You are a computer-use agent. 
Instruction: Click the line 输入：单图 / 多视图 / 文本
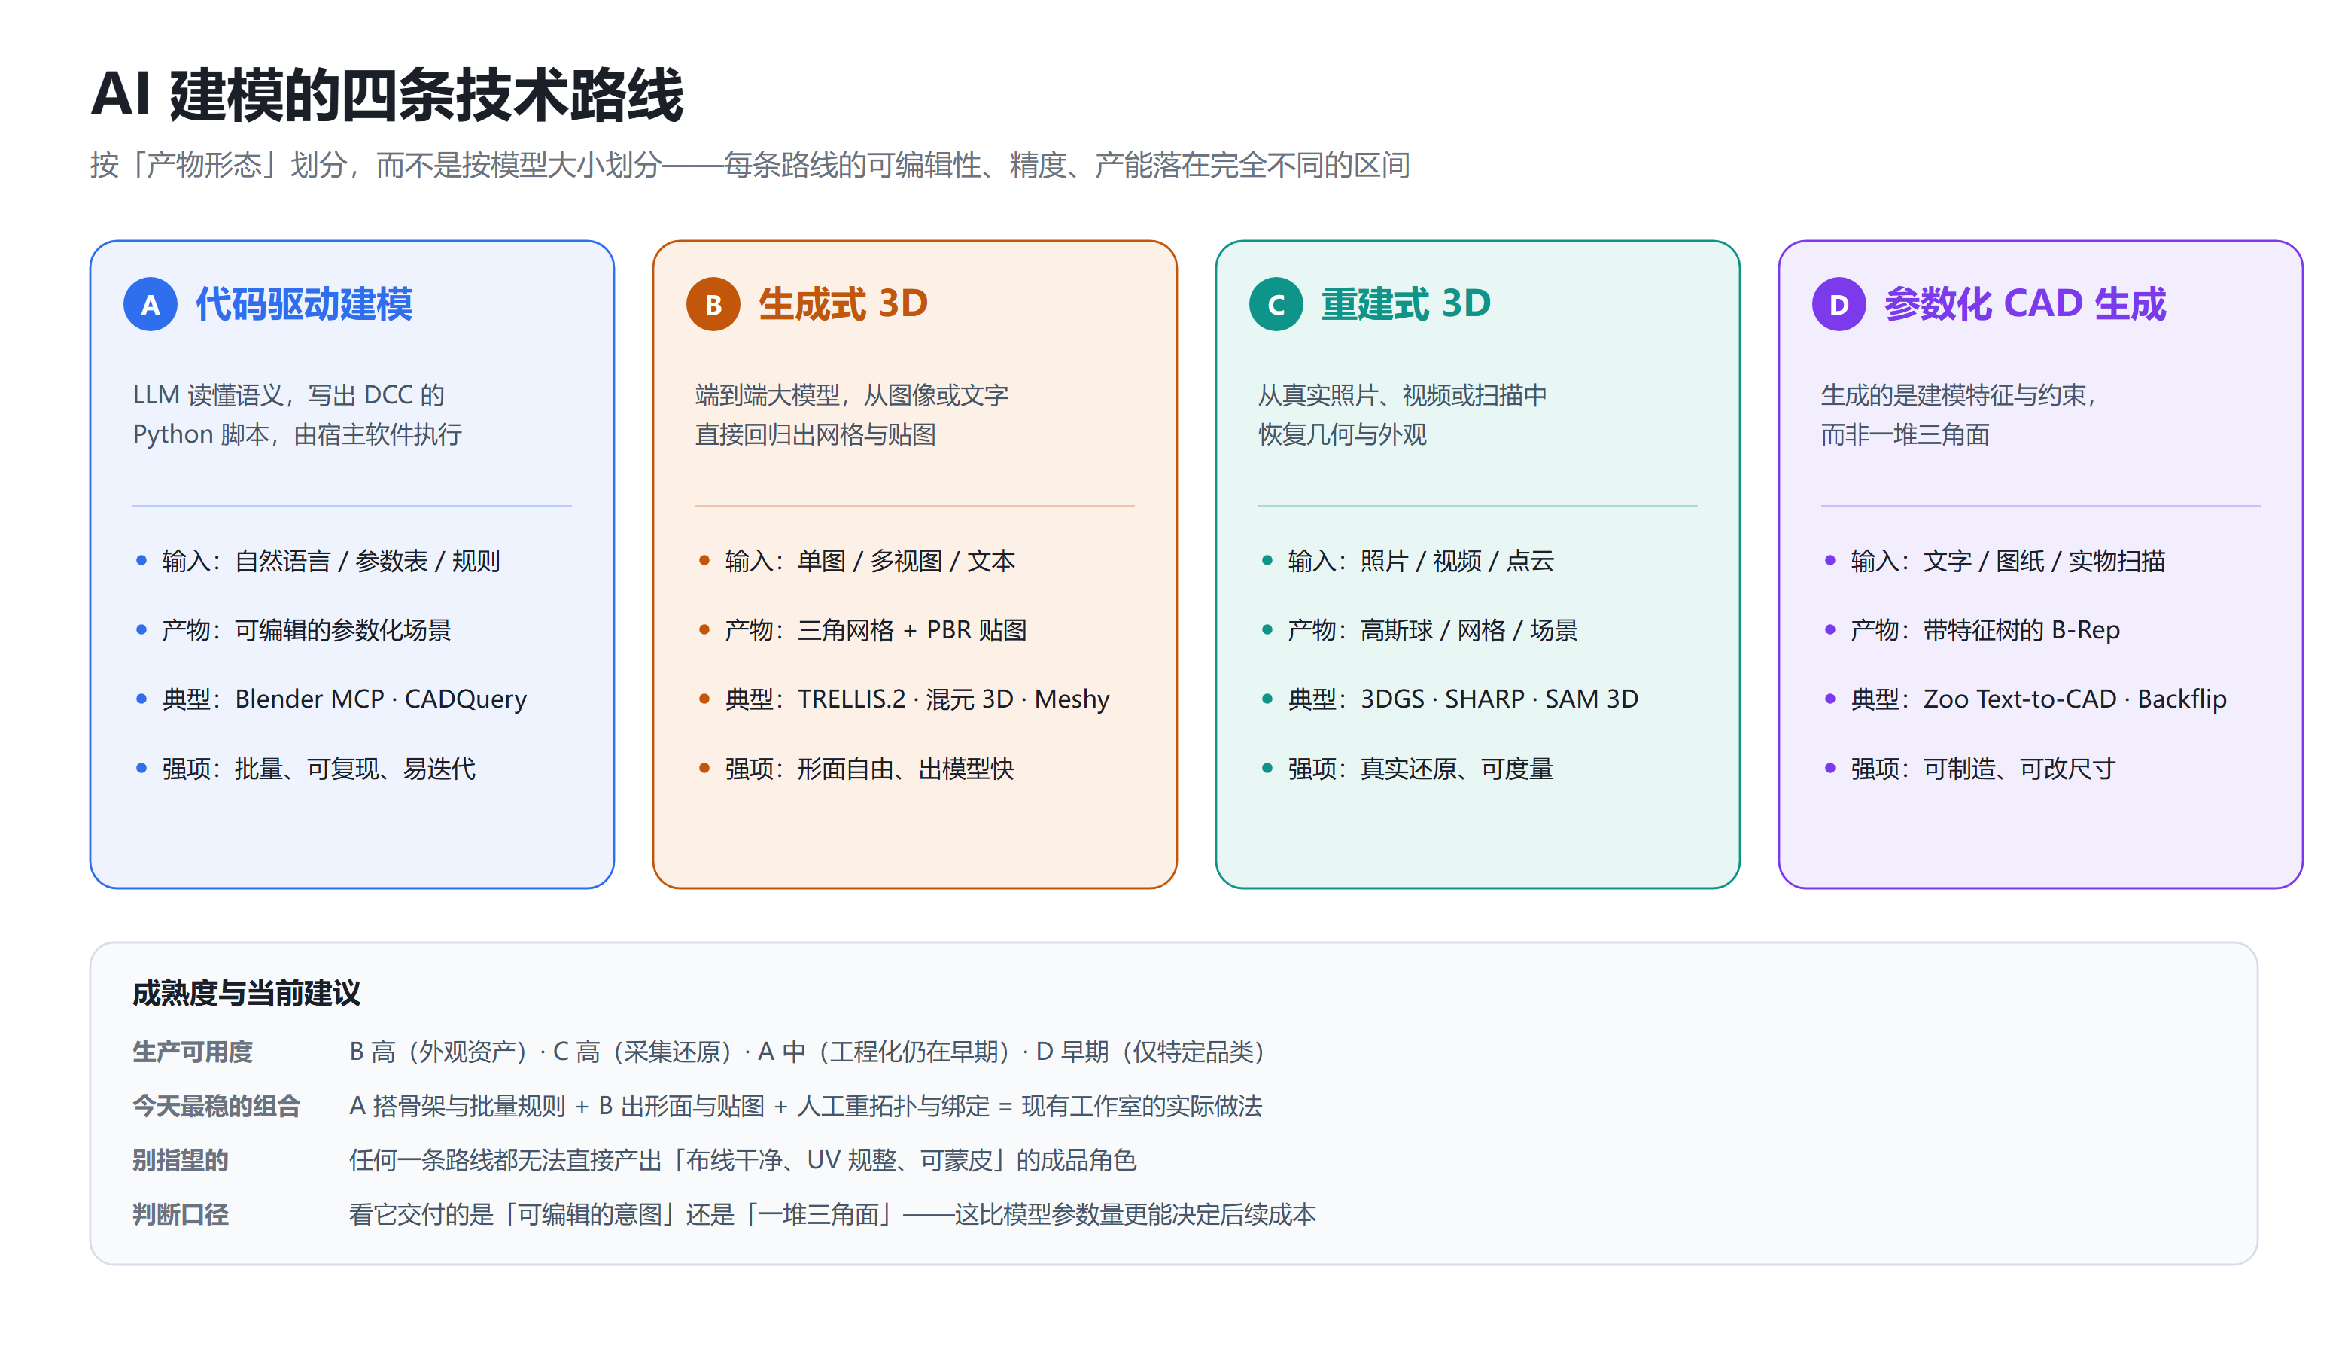point(869,561)
